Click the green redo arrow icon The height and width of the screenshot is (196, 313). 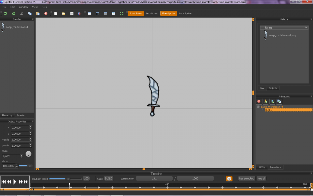(14, 14)
